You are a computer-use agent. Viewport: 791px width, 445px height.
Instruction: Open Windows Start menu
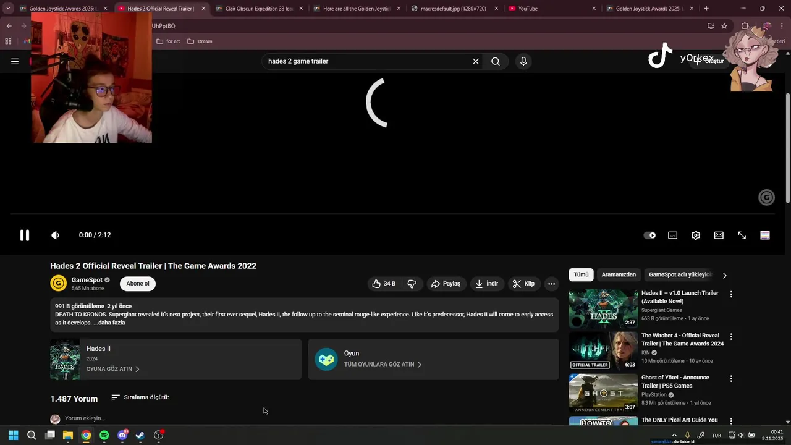(x=14, y=435)
